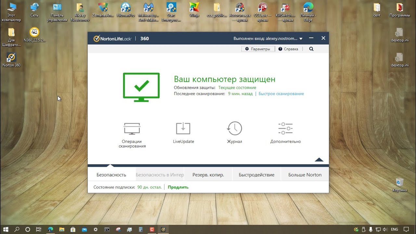Select the Сеть desktop icon

tap(34, 10)
